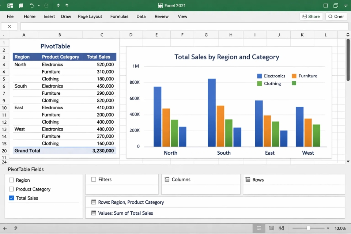Click the Oner account button

[336, 16]
